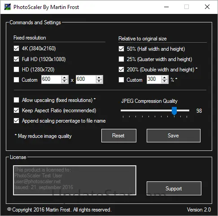Click the JPEG quality value 98
The height and width of the screenshot is (216, 218).
pos(199,111)
